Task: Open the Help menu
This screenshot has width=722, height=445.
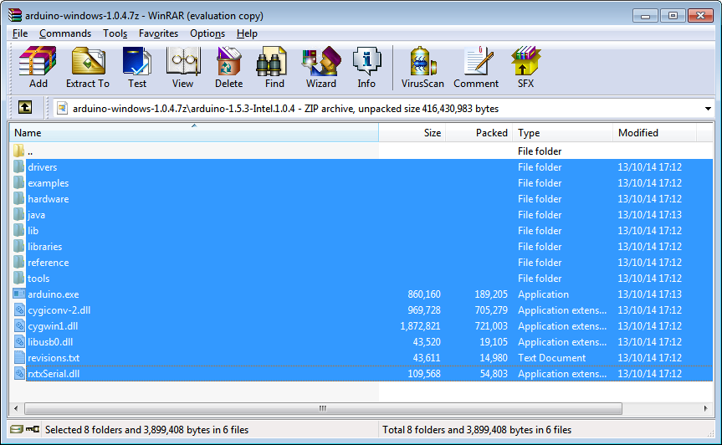Action: [247, 33]
